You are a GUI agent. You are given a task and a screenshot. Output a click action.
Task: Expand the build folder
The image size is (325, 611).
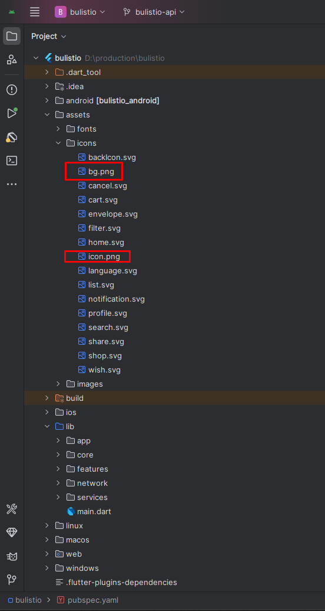coord(47,398)
